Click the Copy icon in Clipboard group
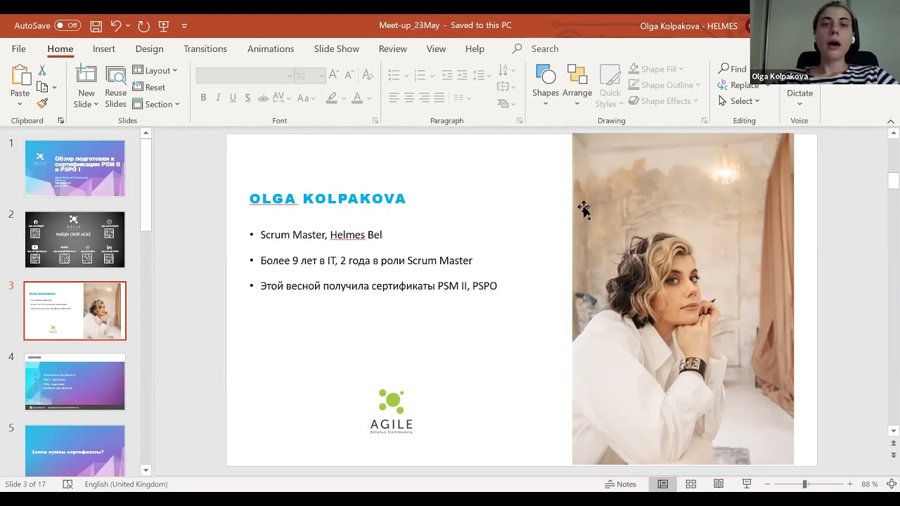Image resolution: width=900 pixels, height=506 pixels. tap(42, 87)
